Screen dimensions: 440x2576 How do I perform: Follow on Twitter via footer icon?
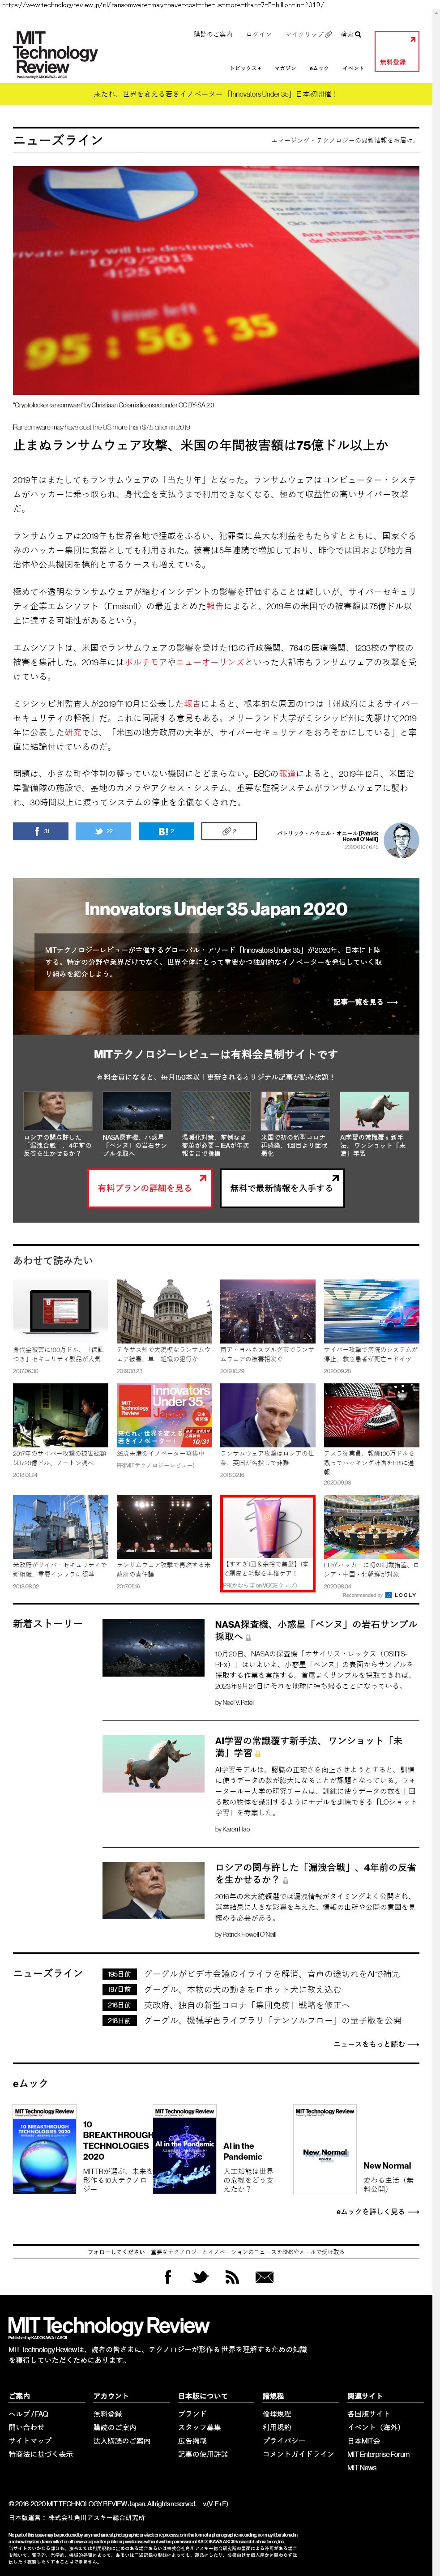click(x=200, y=2277)
